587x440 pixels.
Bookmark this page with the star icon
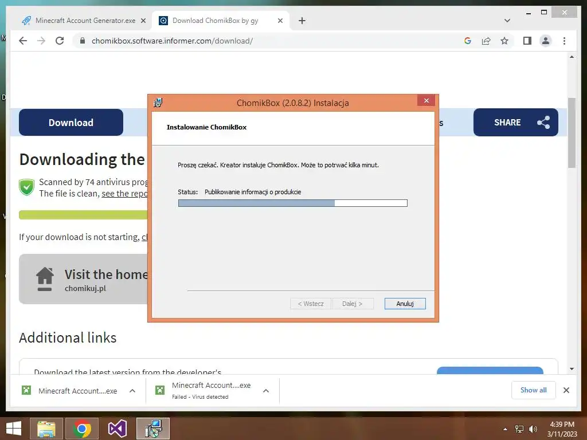(x=504, y=41)
